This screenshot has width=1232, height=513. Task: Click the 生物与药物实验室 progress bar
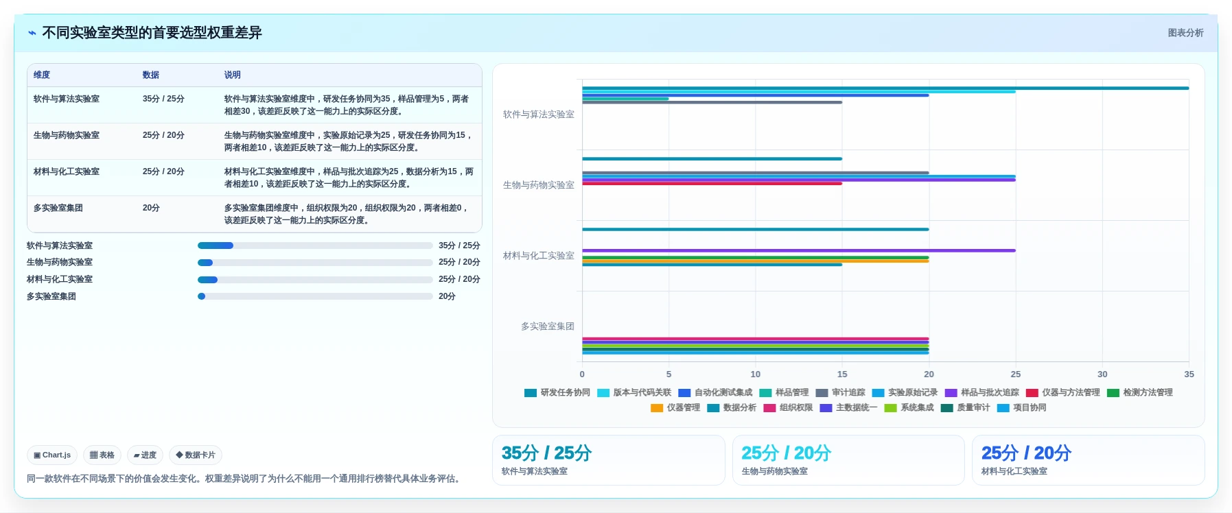(x=315, y=262)
